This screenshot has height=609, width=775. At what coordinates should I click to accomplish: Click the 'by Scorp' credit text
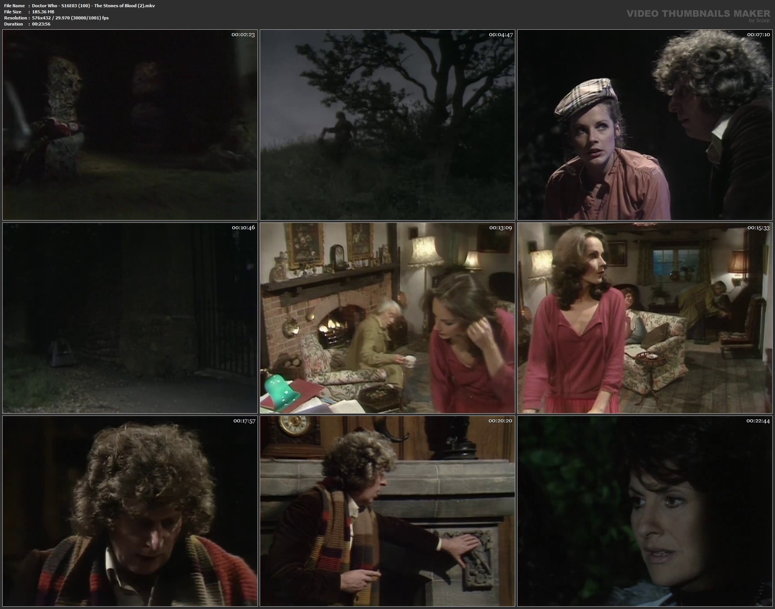(759, 21)
